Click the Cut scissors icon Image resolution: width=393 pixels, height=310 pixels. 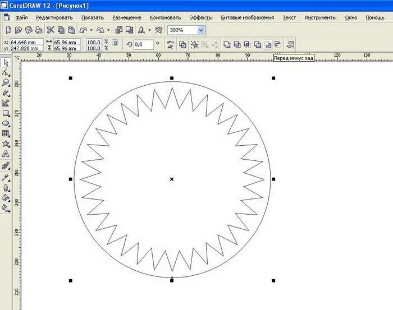(51, 30)
